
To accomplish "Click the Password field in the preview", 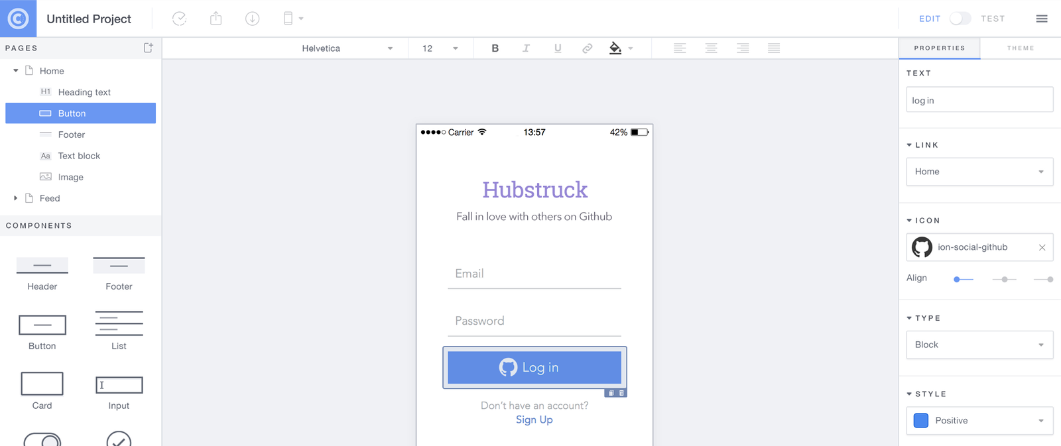I will [x=534, y=321].
